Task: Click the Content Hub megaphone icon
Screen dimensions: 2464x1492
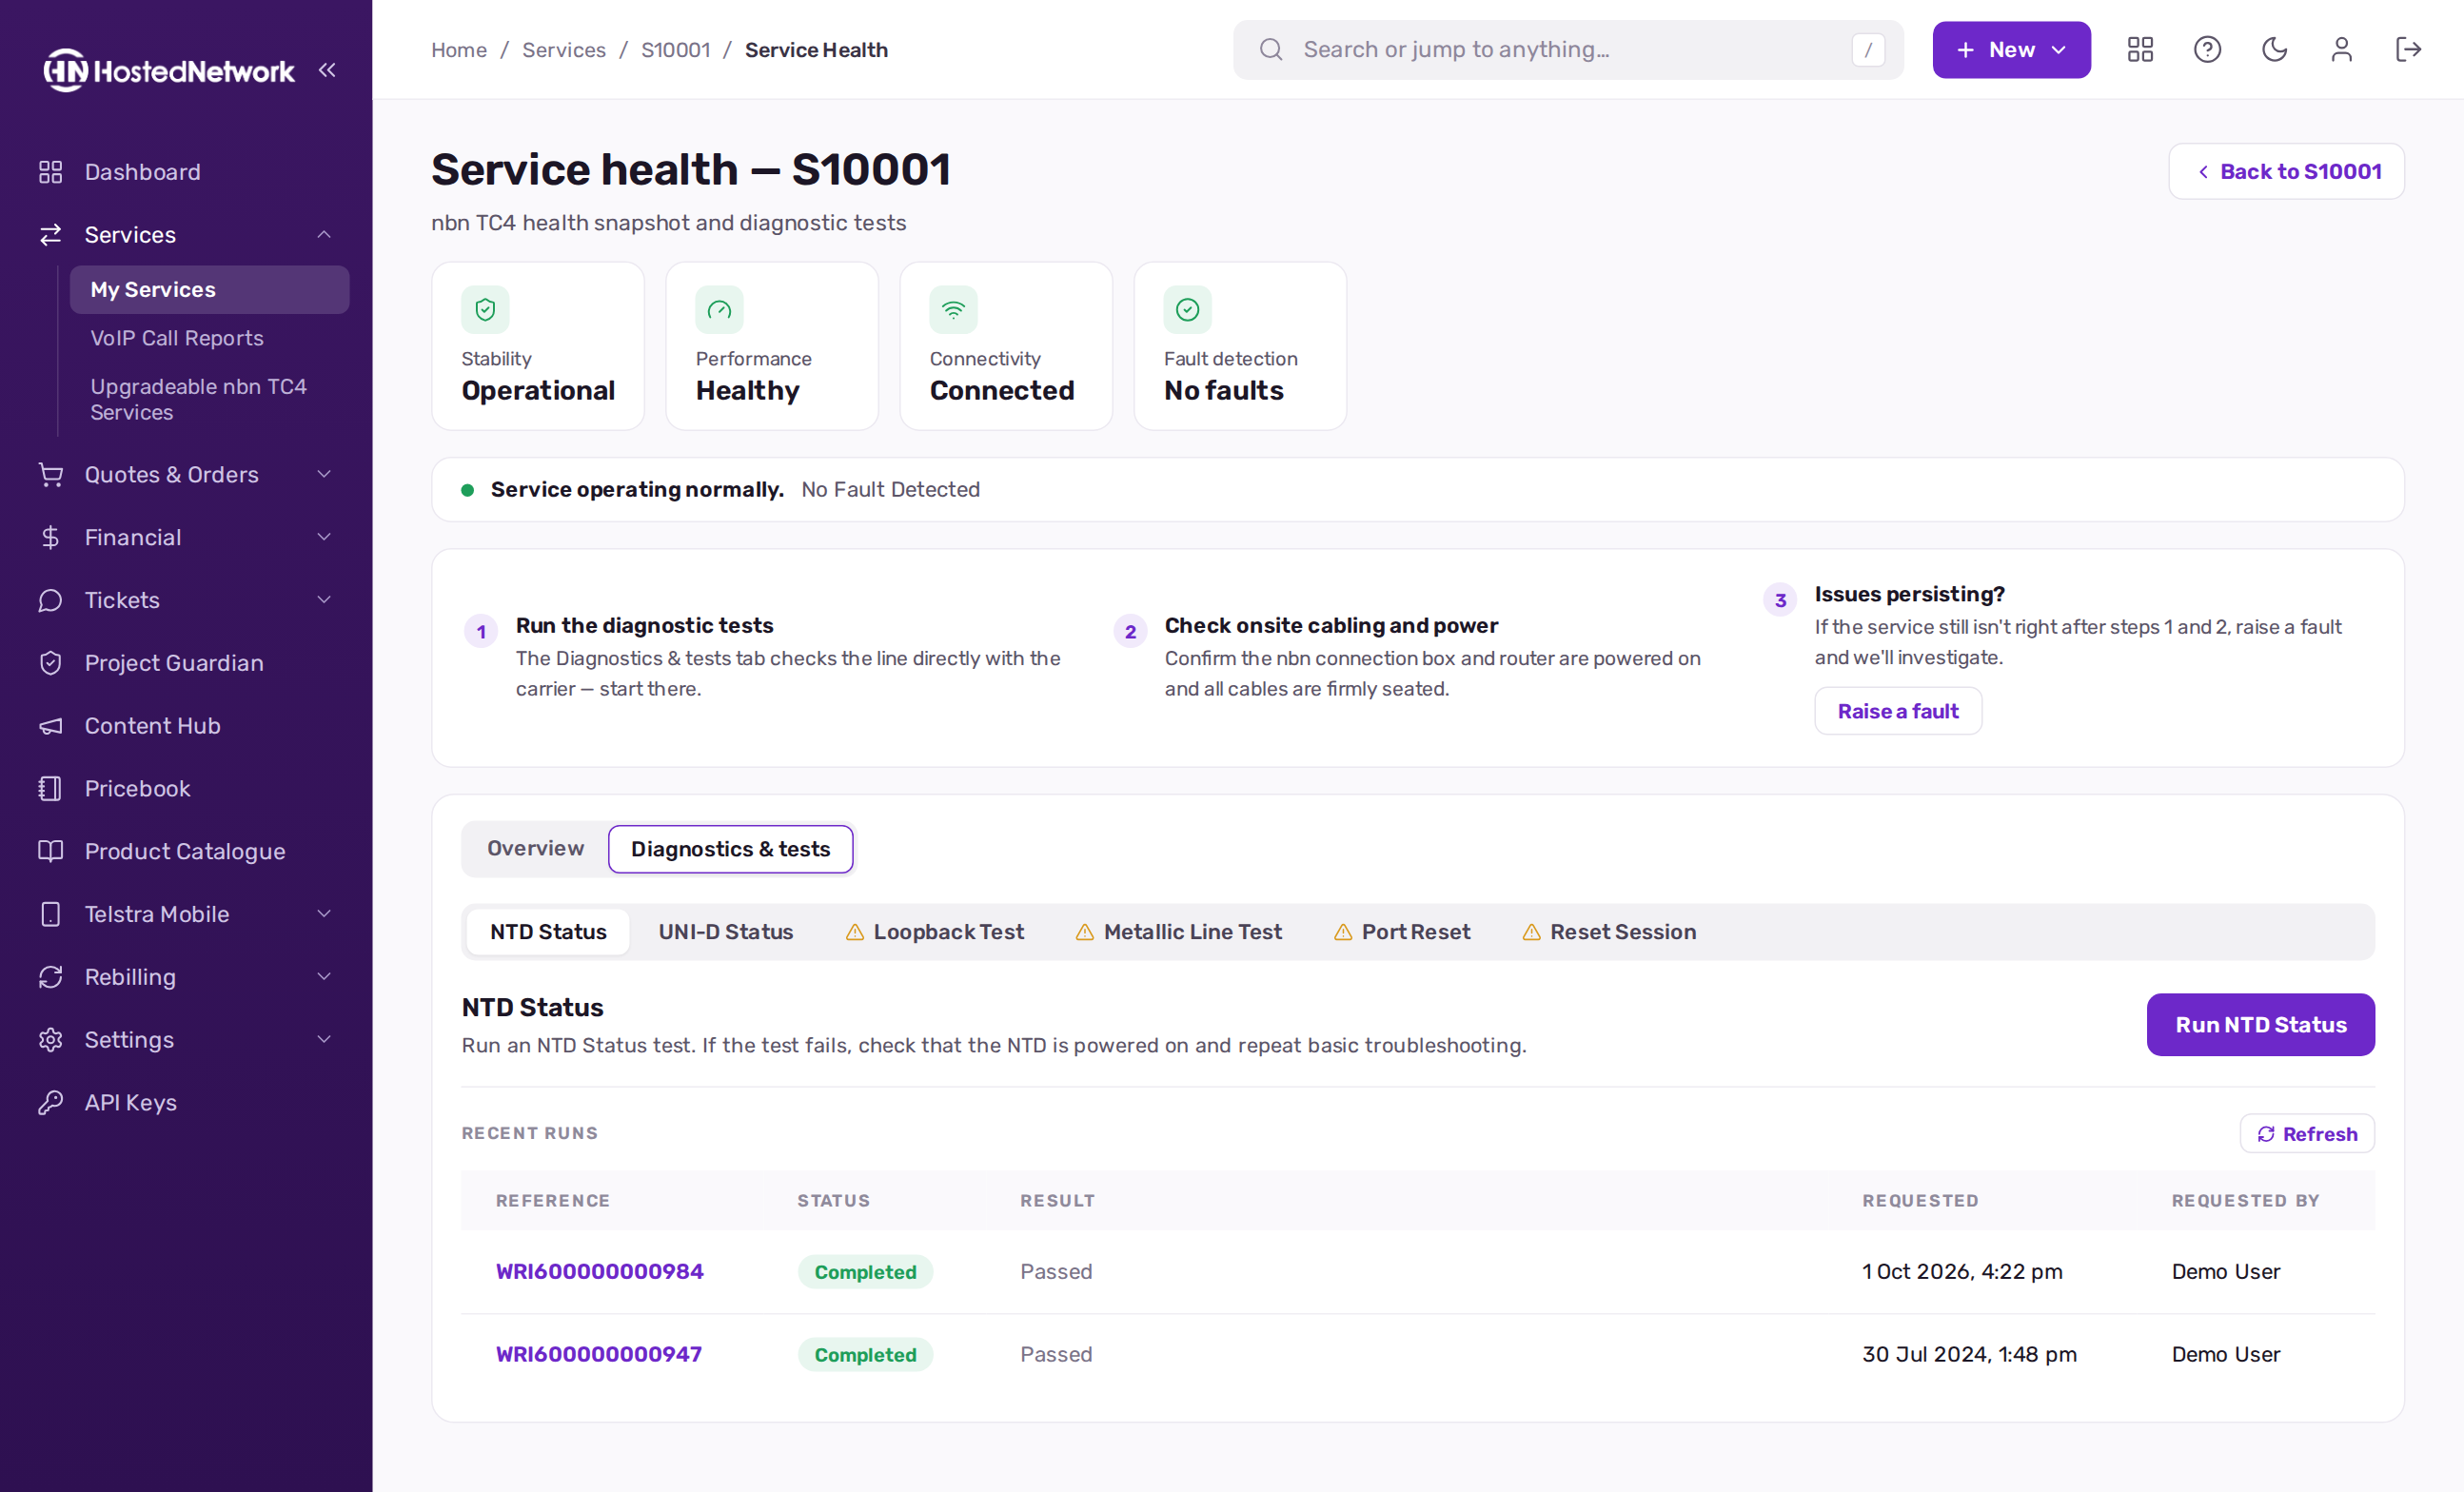Action: point(50,726)
